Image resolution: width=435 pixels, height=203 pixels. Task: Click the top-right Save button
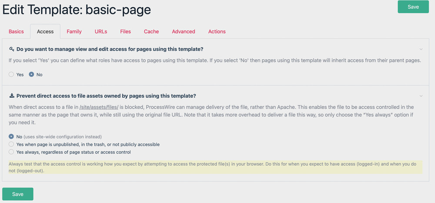pyautogui.click(x=413, y=7)
